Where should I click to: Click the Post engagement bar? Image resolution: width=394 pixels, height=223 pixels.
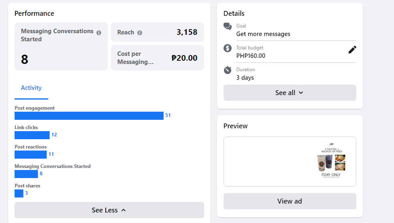[x=89, y=116]
